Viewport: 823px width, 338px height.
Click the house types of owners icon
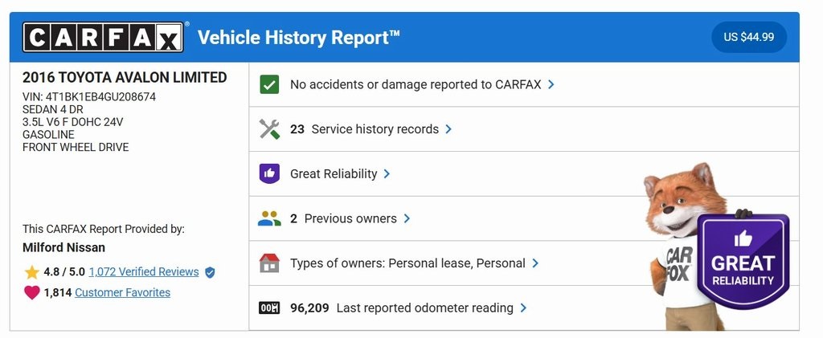(269, 263)
